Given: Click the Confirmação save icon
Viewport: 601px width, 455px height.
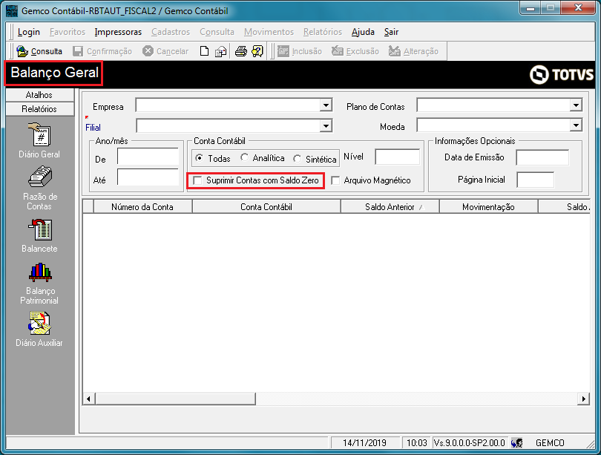Looking at the screenshot, I should (78, 51).
